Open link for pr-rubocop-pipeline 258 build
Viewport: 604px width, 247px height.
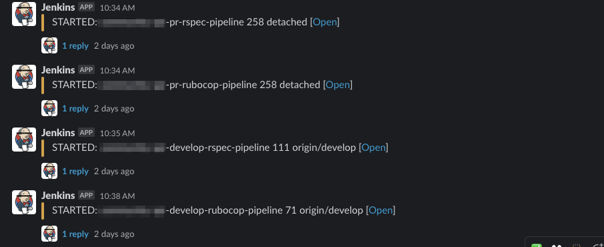(338, 85)
